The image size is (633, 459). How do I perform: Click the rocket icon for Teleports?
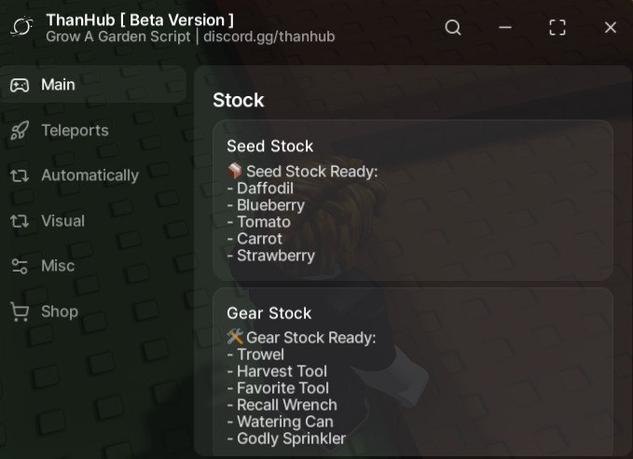pos(20,131)
